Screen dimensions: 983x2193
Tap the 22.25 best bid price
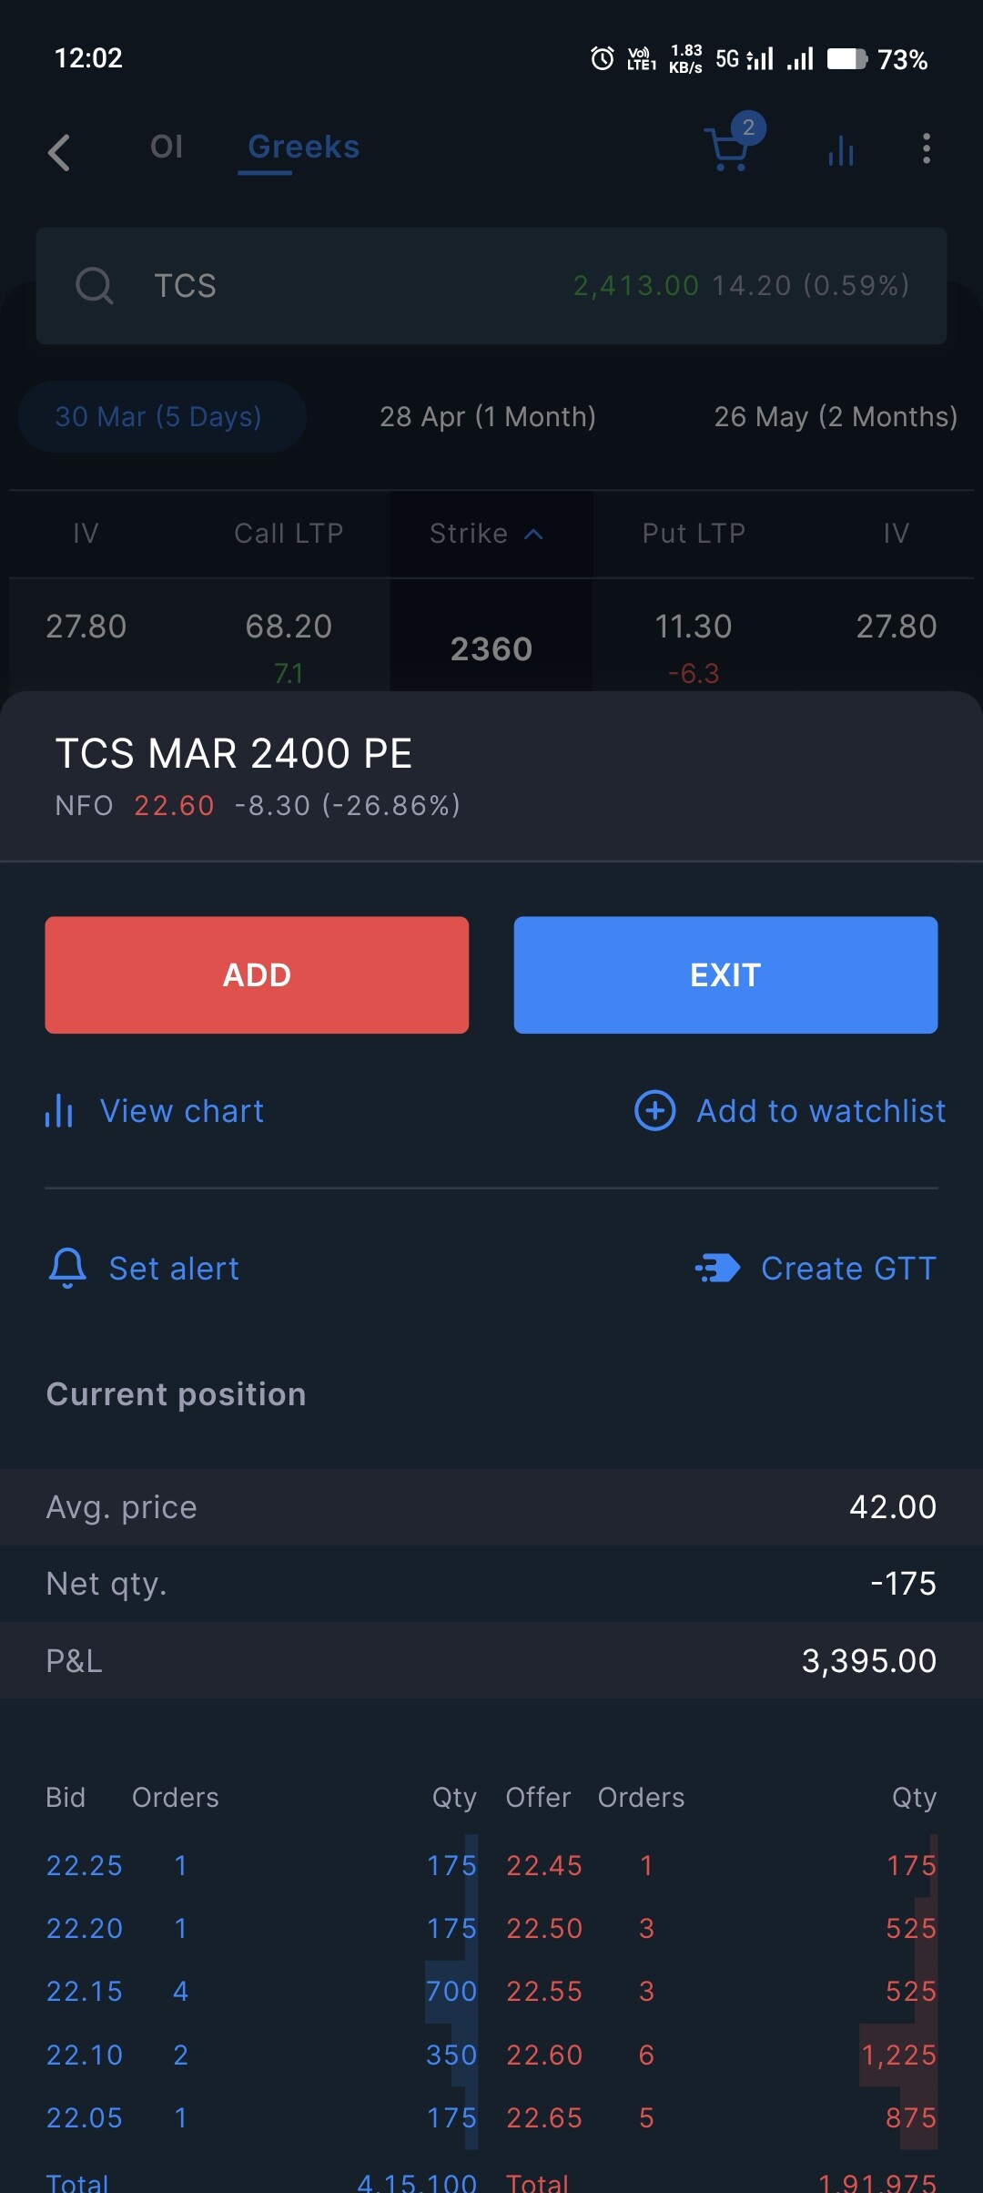point(85,1865)
